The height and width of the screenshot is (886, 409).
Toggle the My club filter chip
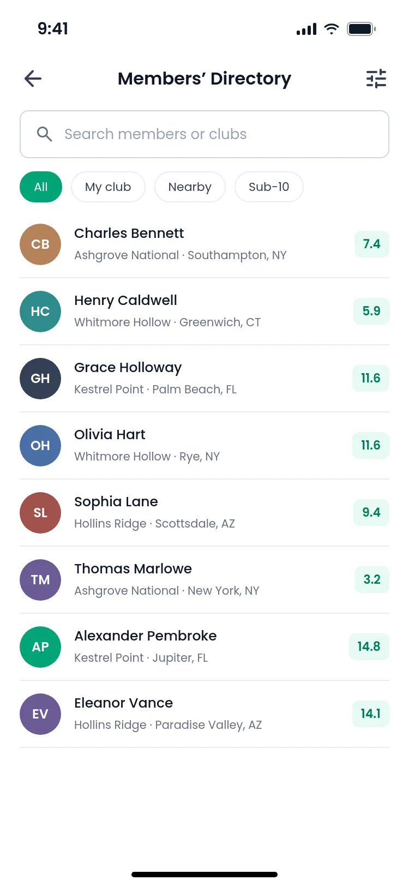(108, 187)
